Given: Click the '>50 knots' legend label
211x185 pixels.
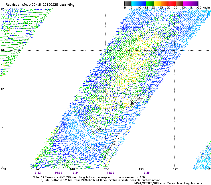Looking at the screenshot, I should click(x=203, y=7).
